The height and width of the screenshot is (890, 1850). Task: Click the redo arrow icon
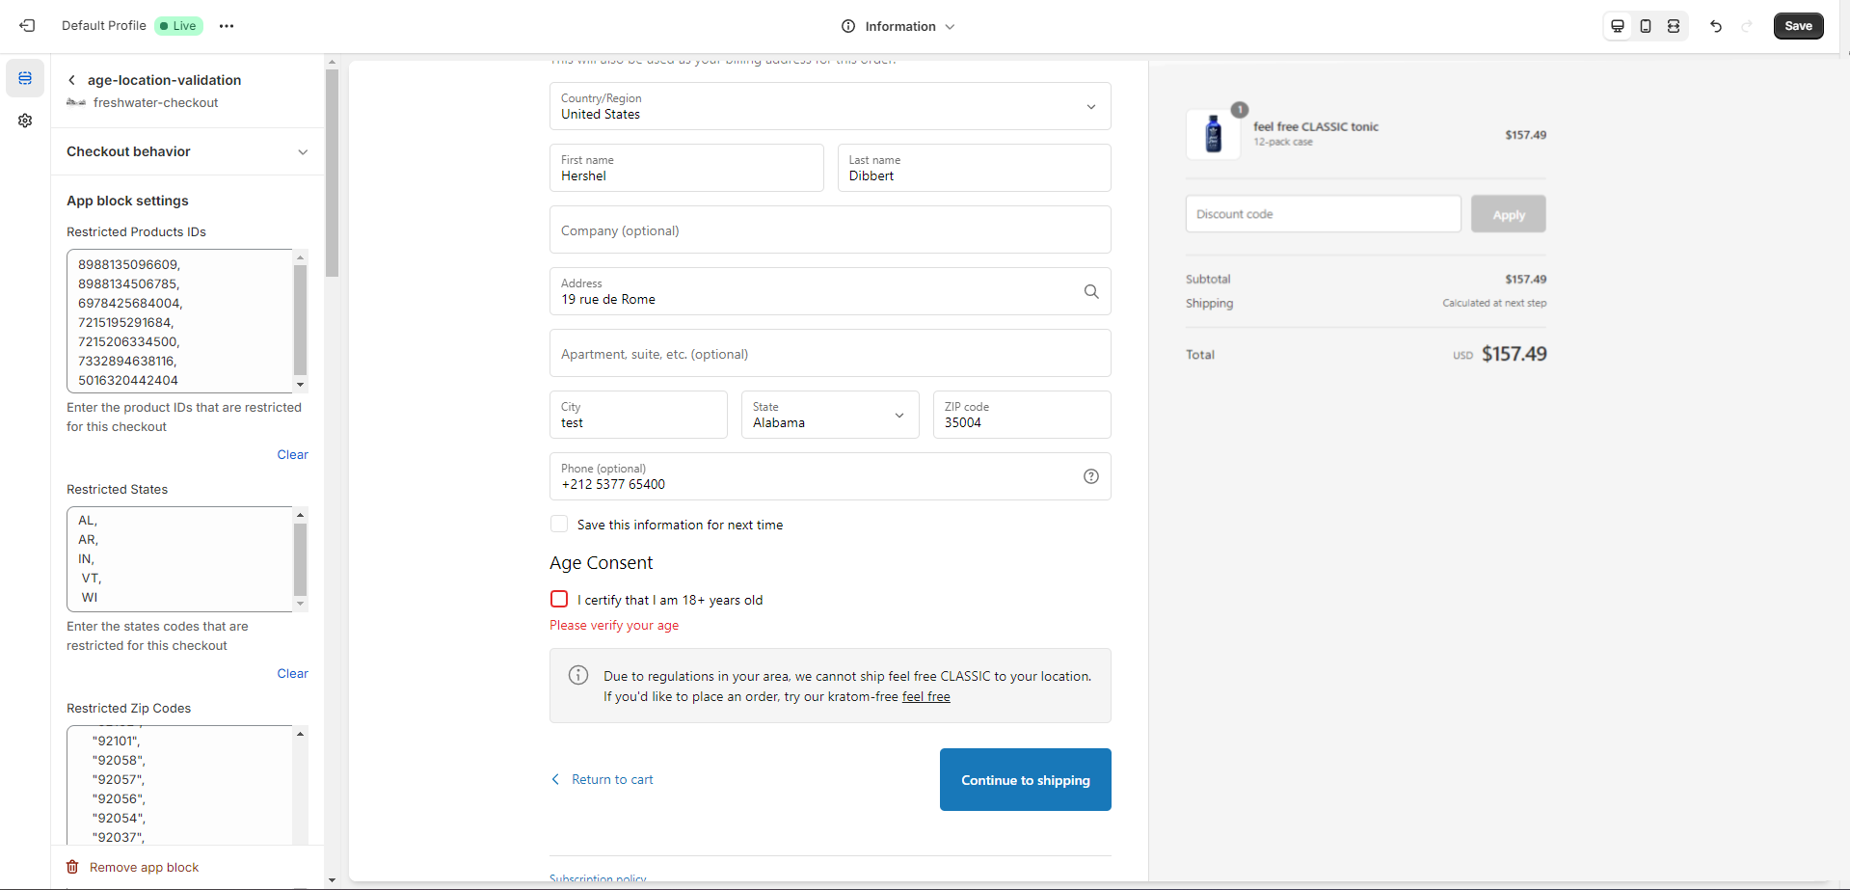tap(1747, 26)
